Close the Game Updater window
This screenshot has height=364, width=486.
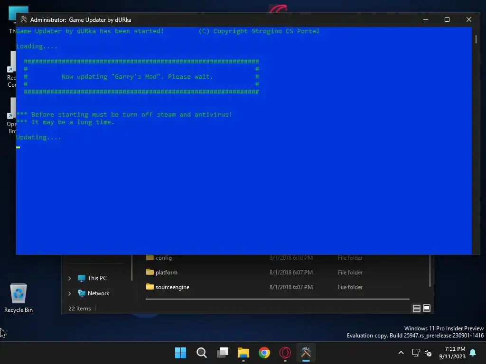point(468,19)
